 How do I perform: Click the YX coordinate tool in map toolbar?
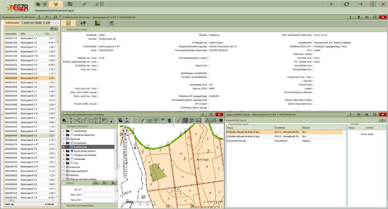click(163, 120)
